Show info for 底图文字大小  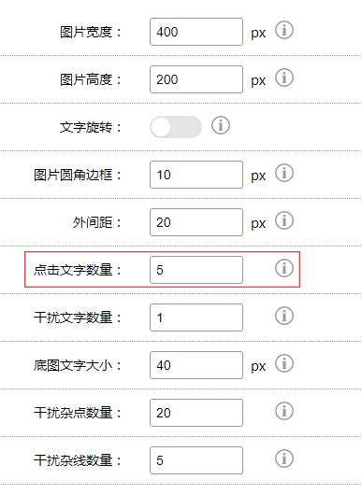coord(284,363)
